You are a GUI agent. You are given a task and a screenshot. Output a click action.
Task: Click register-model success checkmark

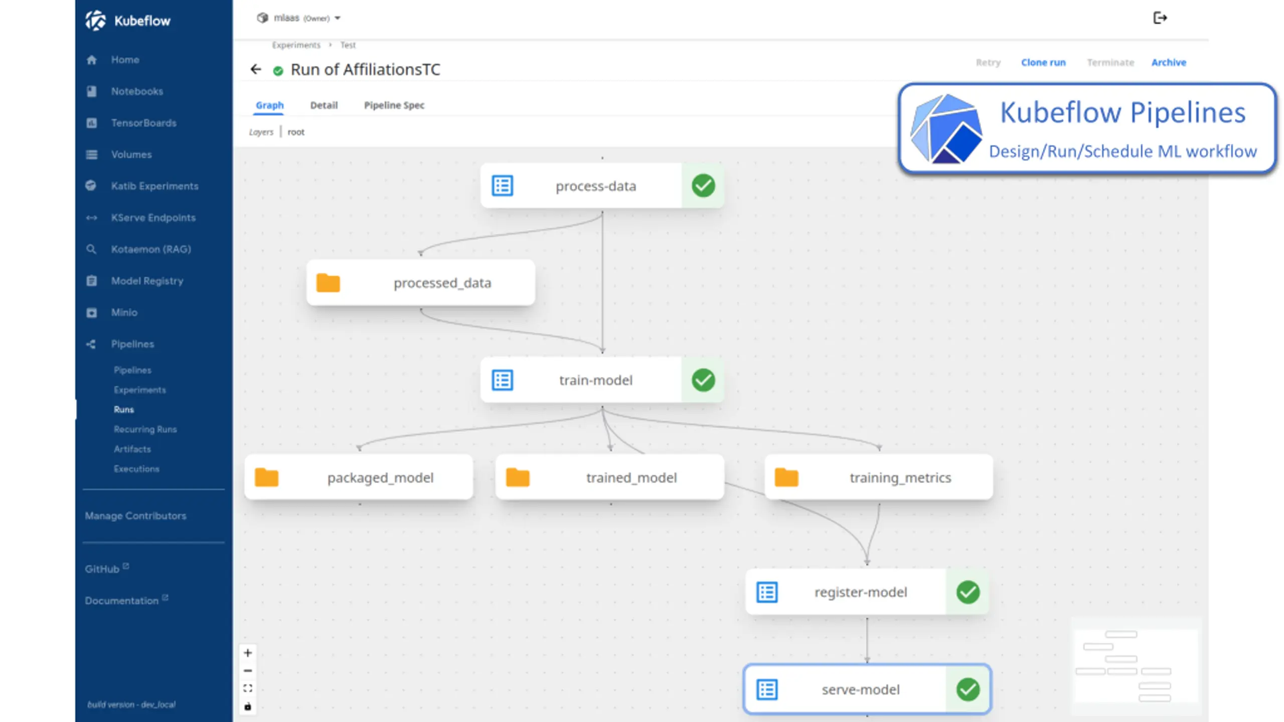point(968,592)
